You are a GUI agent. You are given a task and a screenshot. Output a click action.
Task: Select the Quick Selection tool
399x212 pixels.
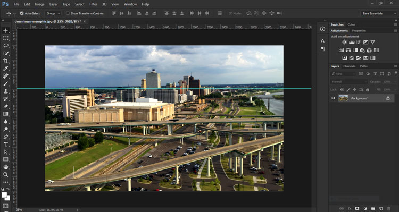(6, 53)
